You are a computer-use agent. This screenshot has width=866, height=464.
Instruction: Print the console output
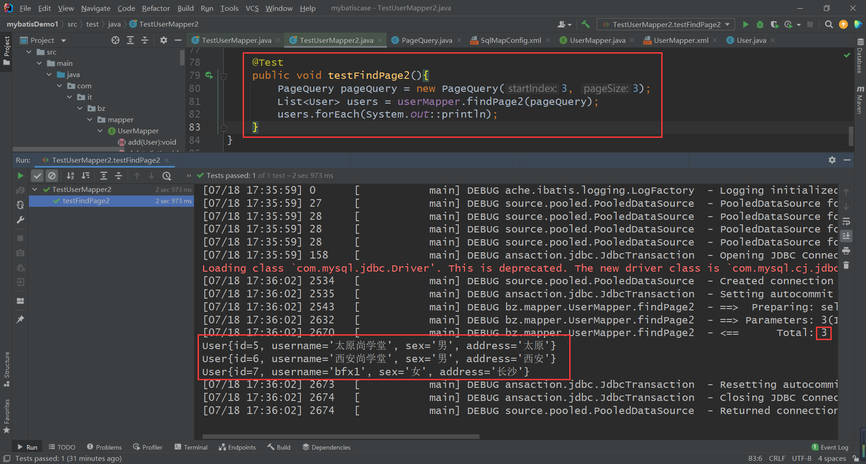pyautogui.click(x=846, y=250)
